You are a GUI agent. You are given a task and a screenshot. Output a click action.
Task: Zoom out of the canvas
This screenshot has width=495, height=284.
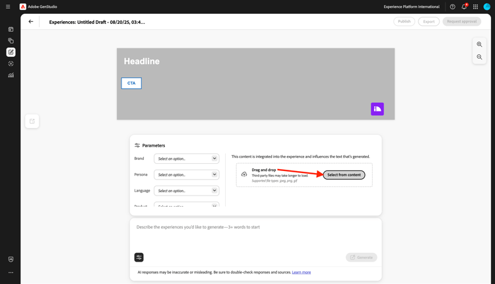(x=479, y=57)
